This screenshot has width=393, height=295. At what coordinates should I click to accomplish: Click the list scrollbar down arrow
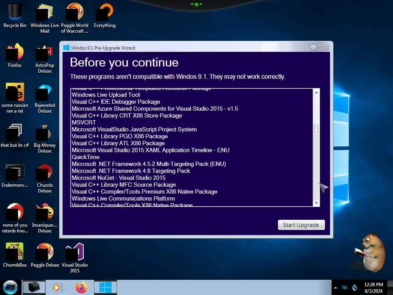316,202
